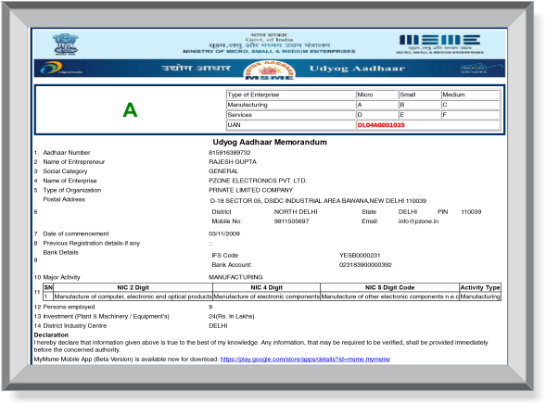The height and width of the screenshot is (404, 546).
Task: Click the major activity value MANUFACTURING
Action: tap(235, 277)
